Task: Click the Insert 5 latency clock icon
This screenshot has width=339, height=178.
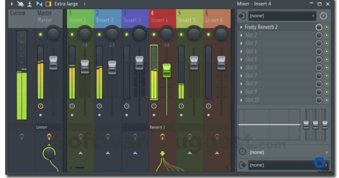Action: coord(181,106)
